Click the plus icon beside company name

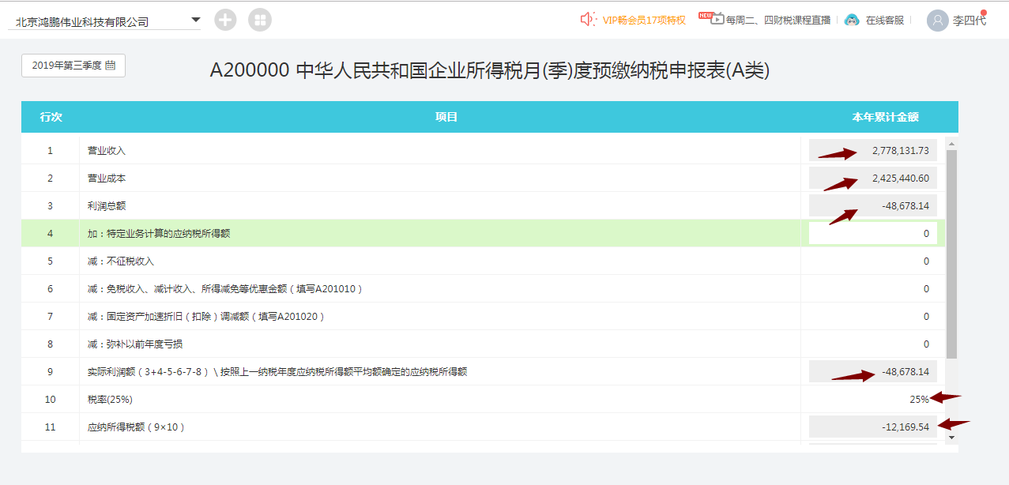coord(226,20)
